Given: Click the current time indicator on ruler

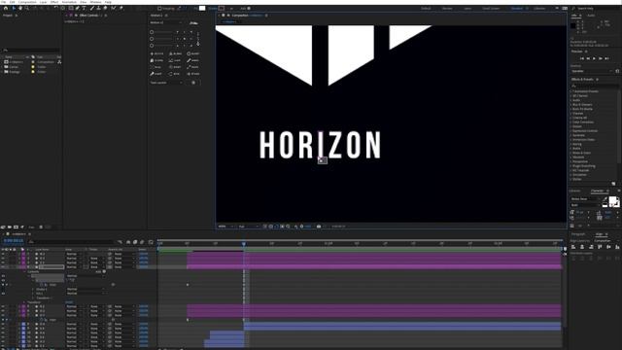Looking at the screenshot, I should tap(244, 244).
